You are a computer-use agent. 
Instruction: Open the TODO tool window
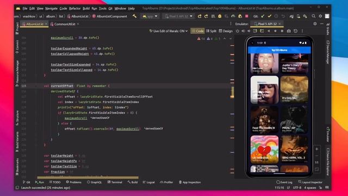(55, 182)
